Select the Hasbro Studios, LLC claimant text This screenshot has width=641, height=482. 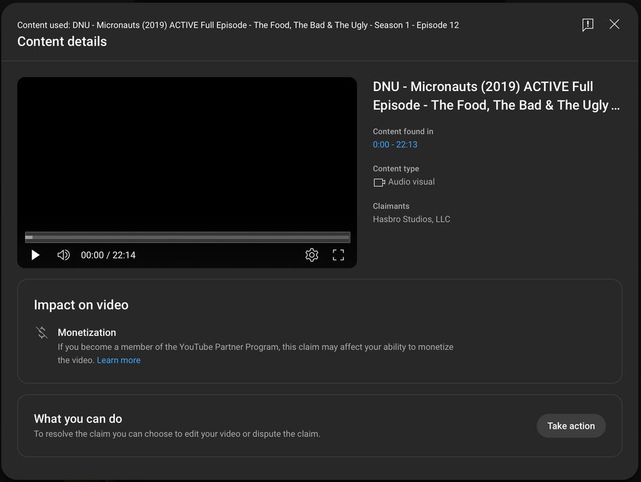[412, 219]
